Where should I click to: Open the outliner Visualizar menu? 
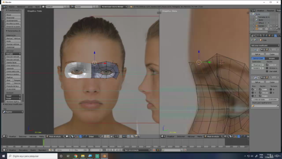tap(260, 11)
